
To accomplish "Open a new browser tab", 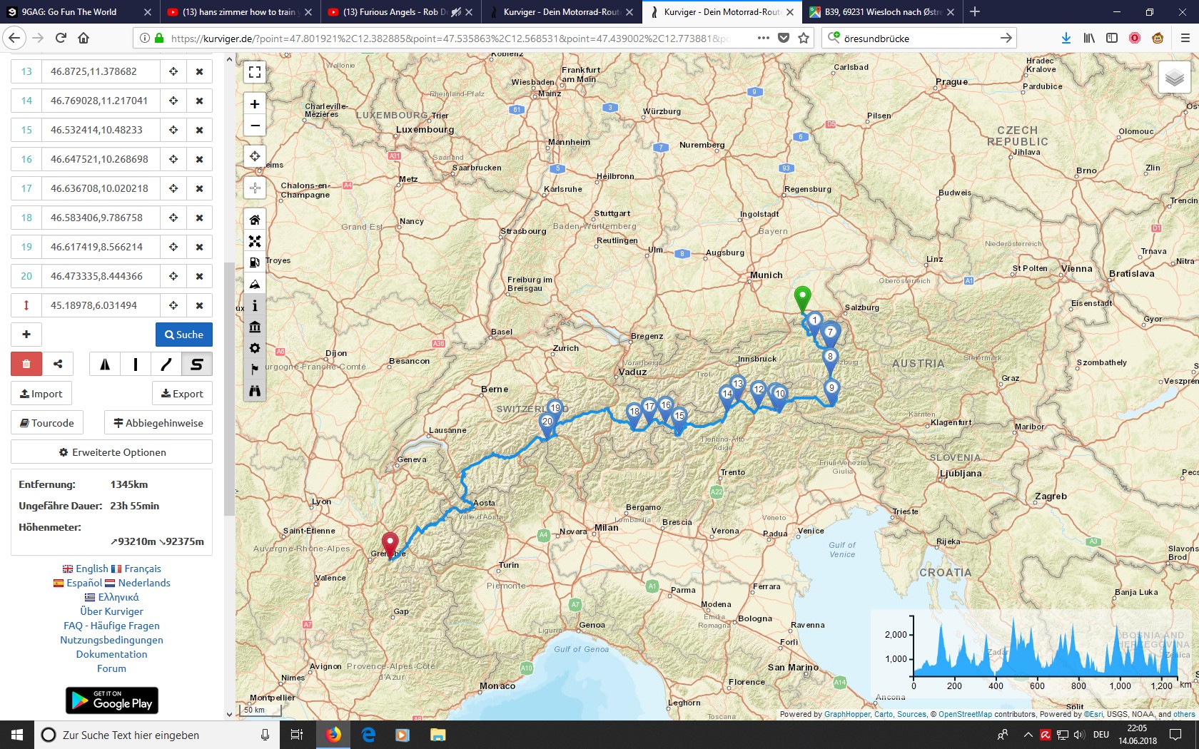I will [x=975, y=12].
